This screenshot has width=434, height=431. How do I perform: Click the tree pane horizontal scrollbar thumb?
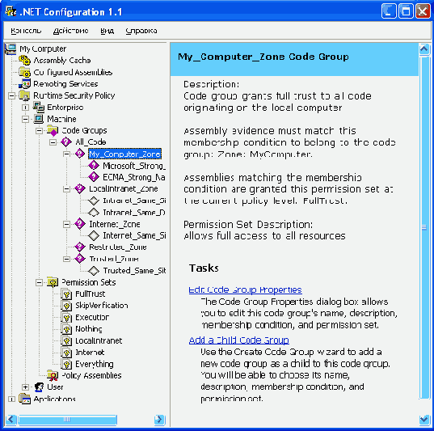67,420
